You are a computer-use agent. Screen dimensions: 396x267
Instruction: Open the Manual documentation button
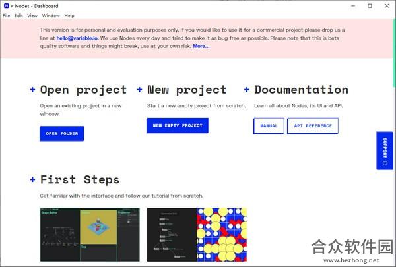click(269, 126)
